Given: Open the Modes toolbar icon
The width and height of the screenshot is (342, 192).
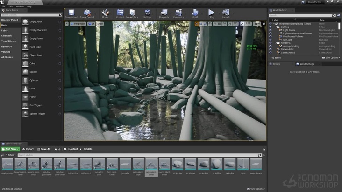Looking at the screenshot, I should pos(105,13).
